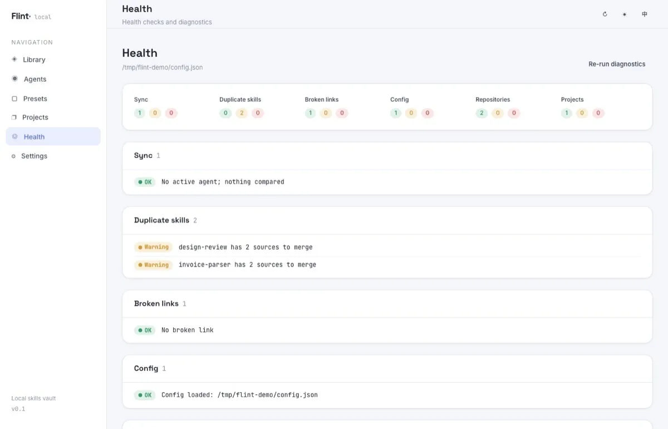The width and height of the screenshot is (668, 429).
Task: Click "Health checks and diagnostics" subtitle
Action: [x=167, y=22]
